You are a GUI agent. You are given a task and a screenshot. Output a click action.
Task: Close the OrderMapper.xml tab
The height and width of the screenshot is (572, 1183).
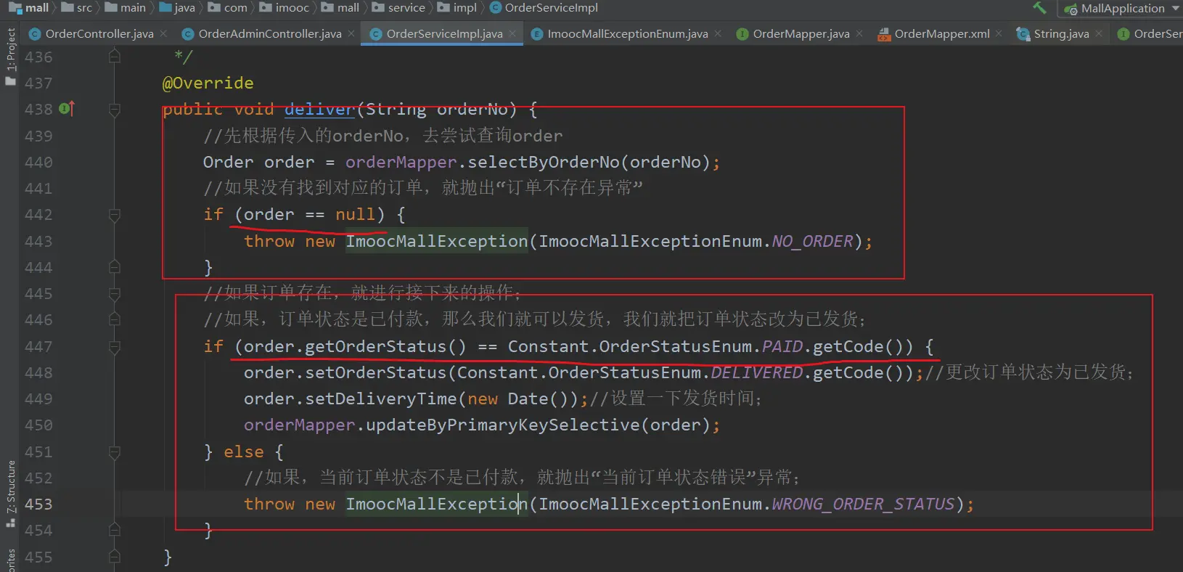(999, 33)
